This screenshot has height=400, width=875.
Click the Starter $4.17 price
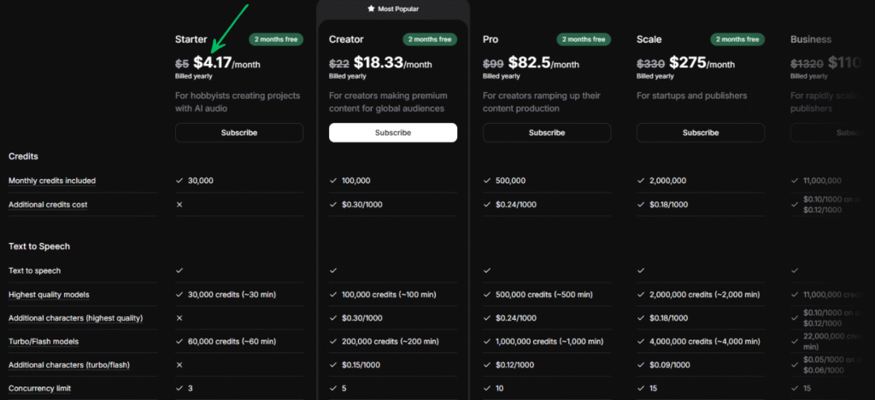coord(212,62)
